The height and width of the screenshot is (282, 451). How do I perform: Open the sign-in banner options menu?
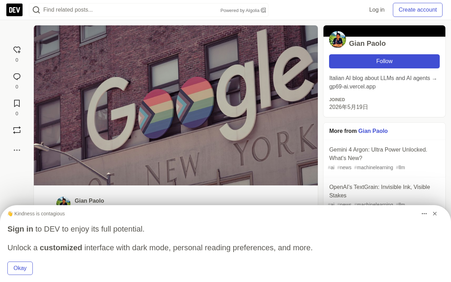click(x=424, y=214)
